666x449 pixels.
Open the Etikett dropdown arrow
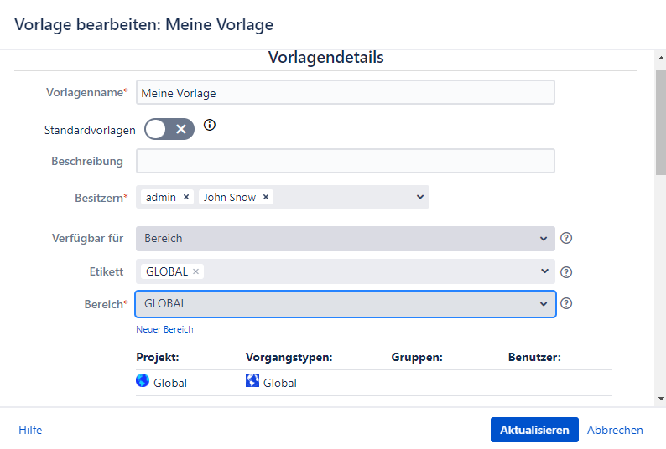point(543,271)
